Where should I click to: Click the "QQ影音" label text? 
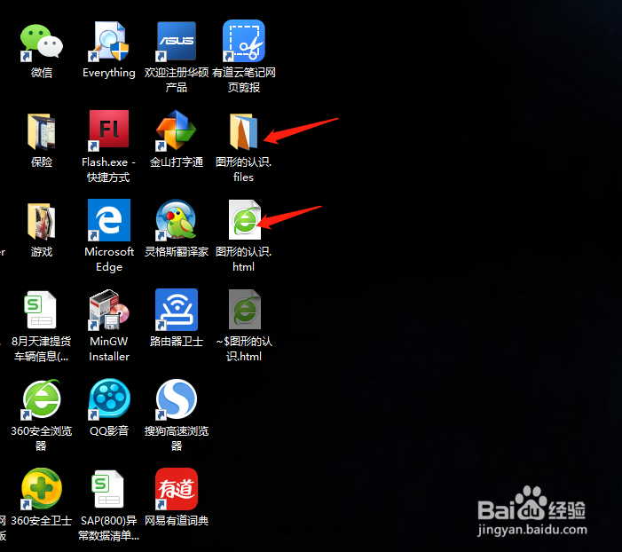(x=109, y=431)
